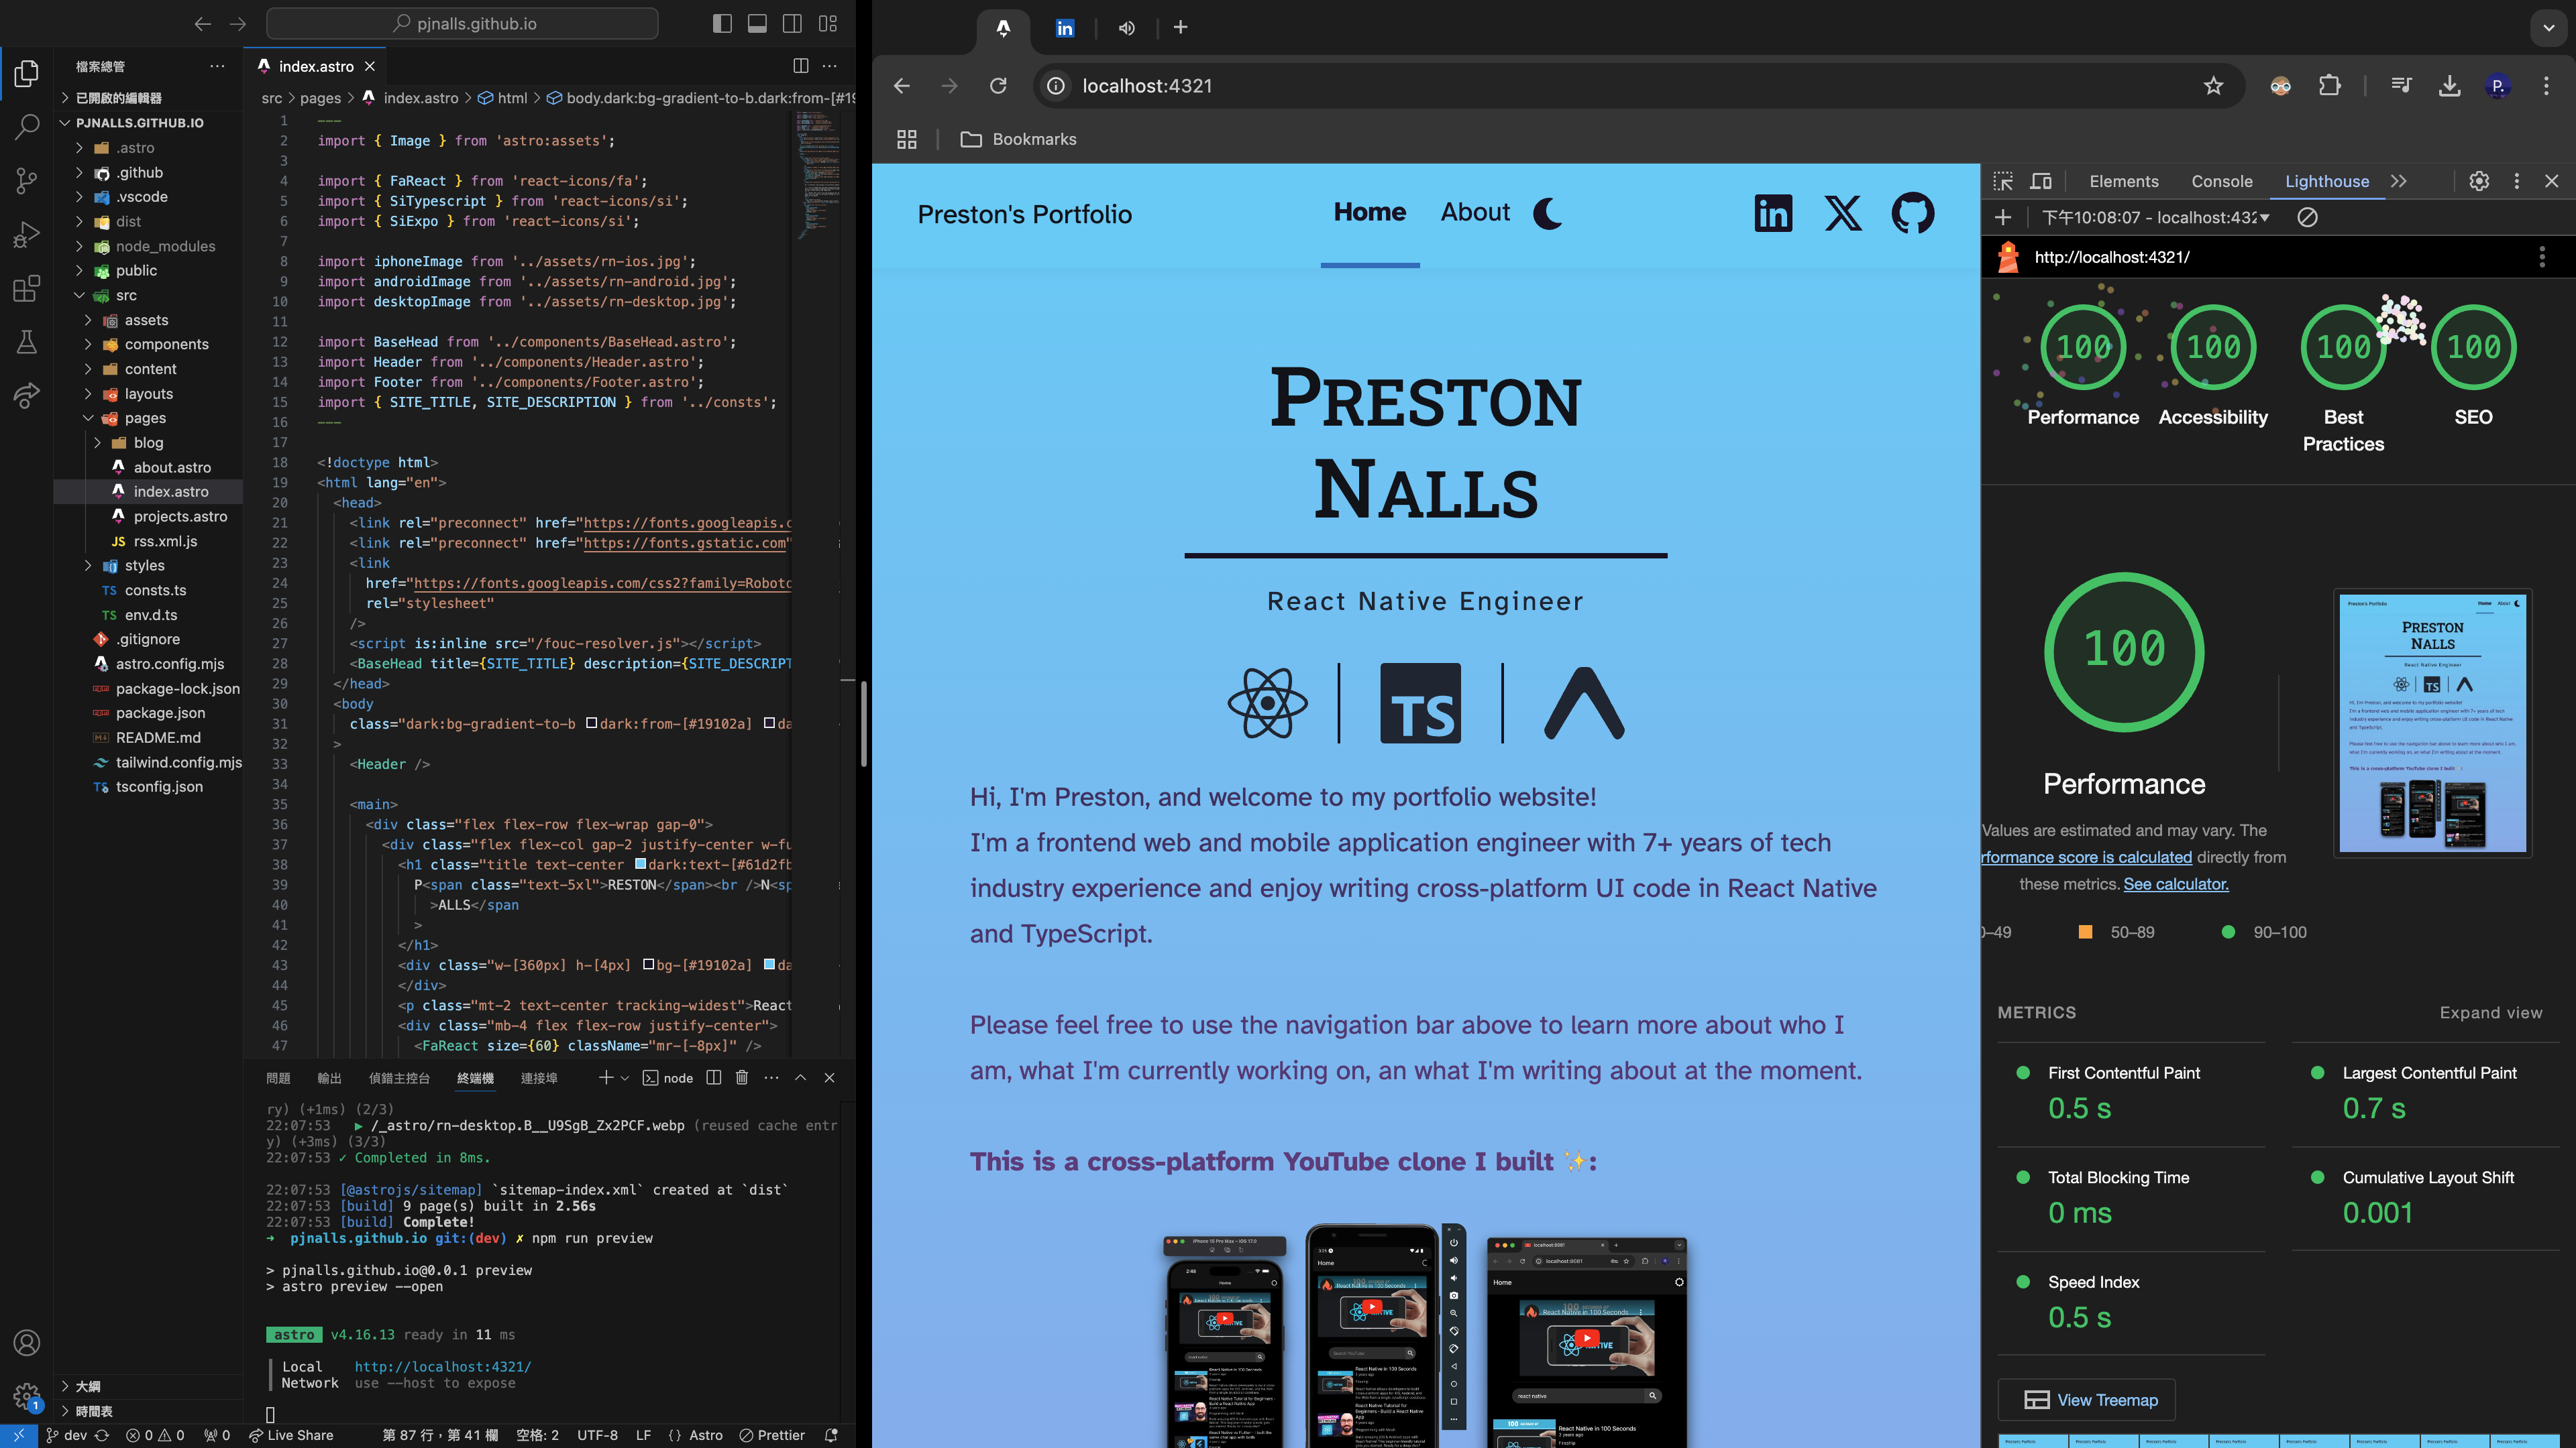Image resolution: width=2576 pixels, height=1448 pixels.
Task: Click the swatch before bg-[#19102a] on line 43
Action: click(x=648, y=965)
